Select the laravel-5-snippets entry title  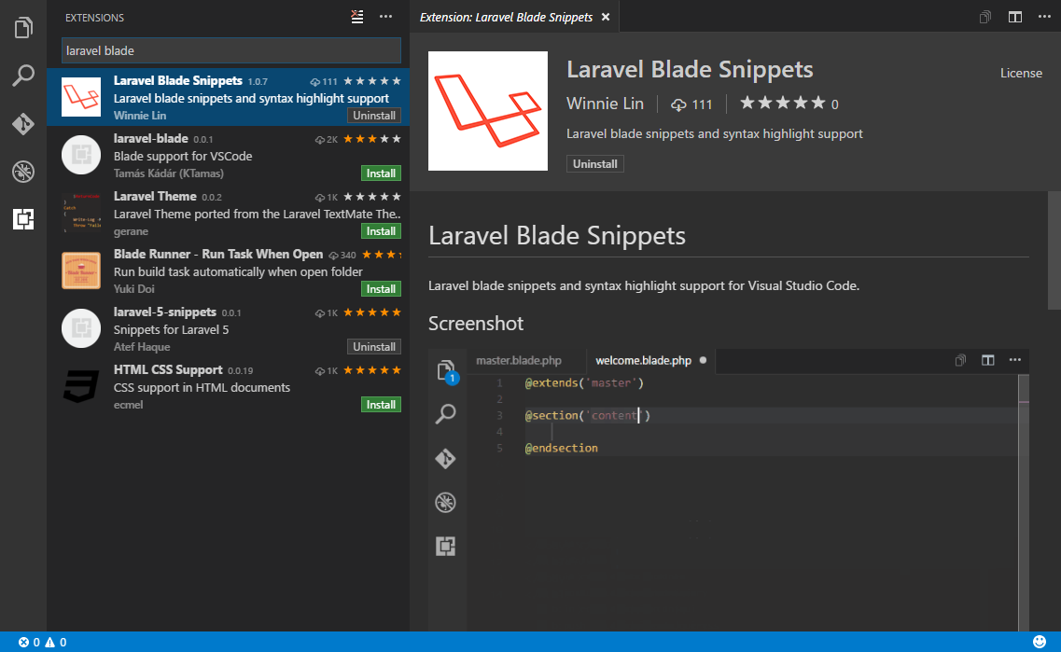click(165, 312)
